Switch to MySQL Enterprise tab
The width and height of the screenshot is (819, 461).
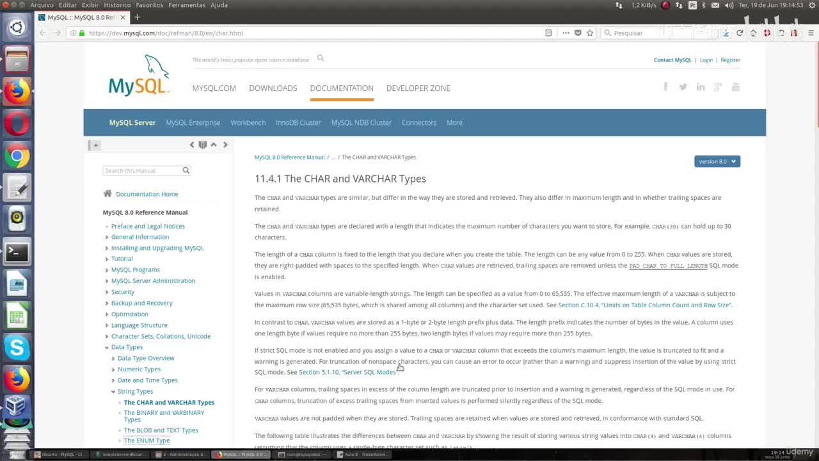193,122
